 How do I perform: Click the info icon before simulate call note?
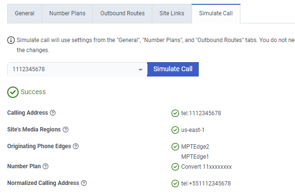[x=11, y=41]
